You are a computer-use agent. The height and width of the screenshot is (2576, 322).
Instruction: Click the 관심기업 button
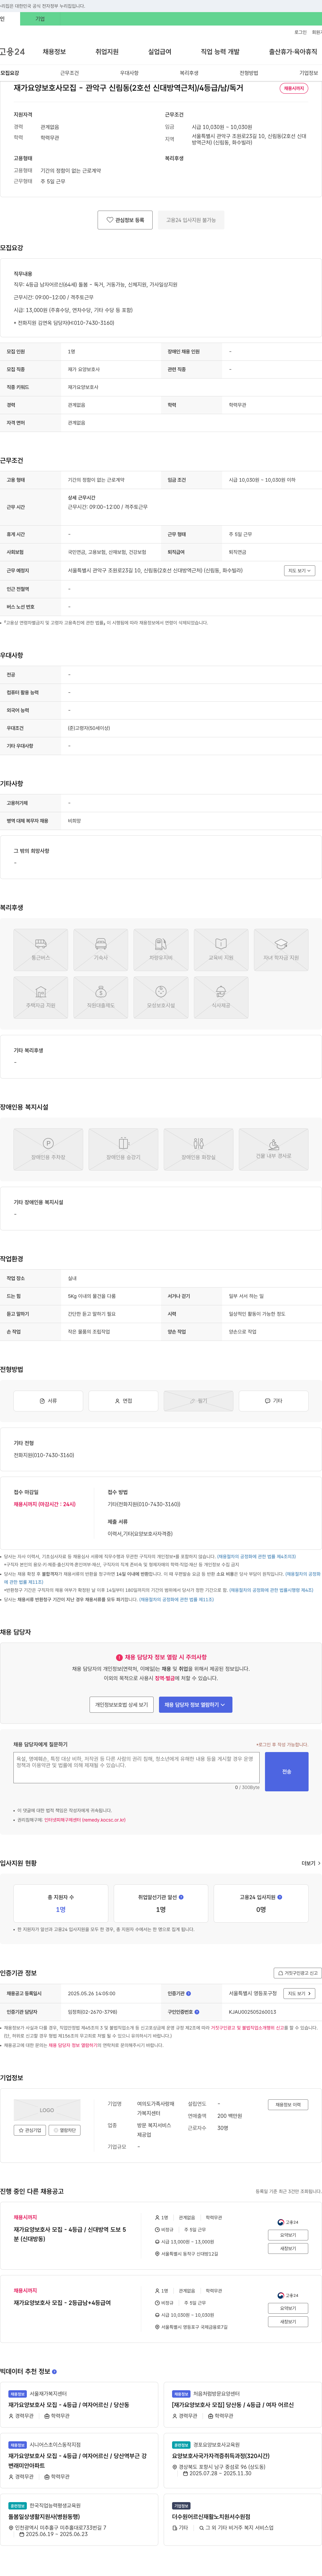30,2130
